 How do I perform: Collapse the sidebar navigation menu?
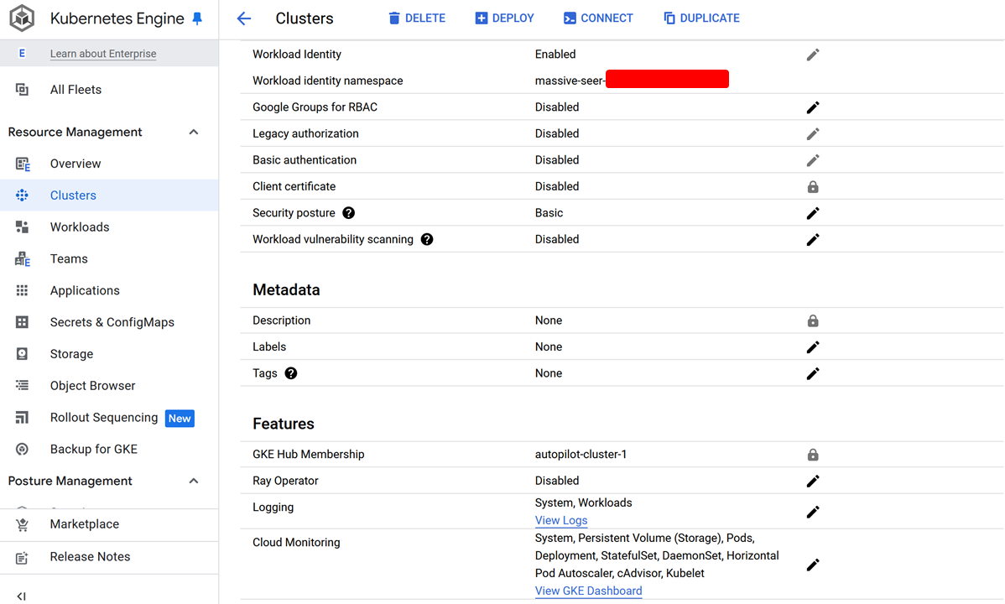coord(21,596)
